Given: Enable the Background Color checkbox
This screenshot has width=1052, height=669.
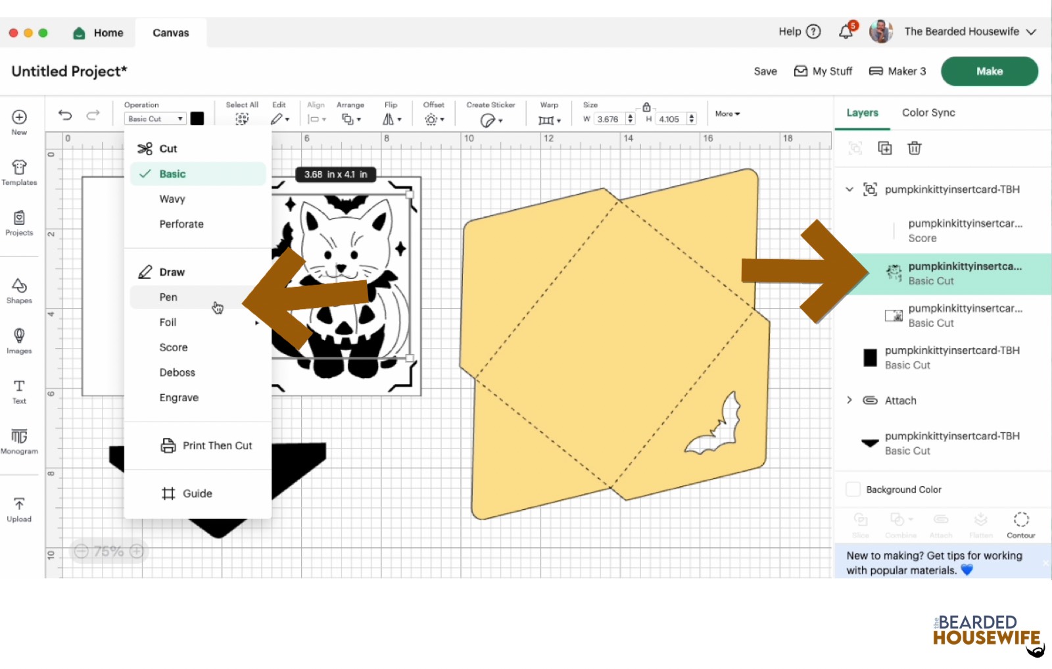Looking at the screenshot, I should click(853, 489).
